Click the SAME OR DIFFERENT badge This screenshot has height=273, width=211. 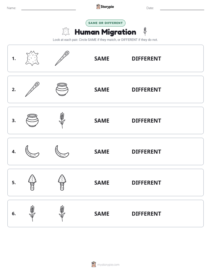pyautogui.click(x=105, y=23)
